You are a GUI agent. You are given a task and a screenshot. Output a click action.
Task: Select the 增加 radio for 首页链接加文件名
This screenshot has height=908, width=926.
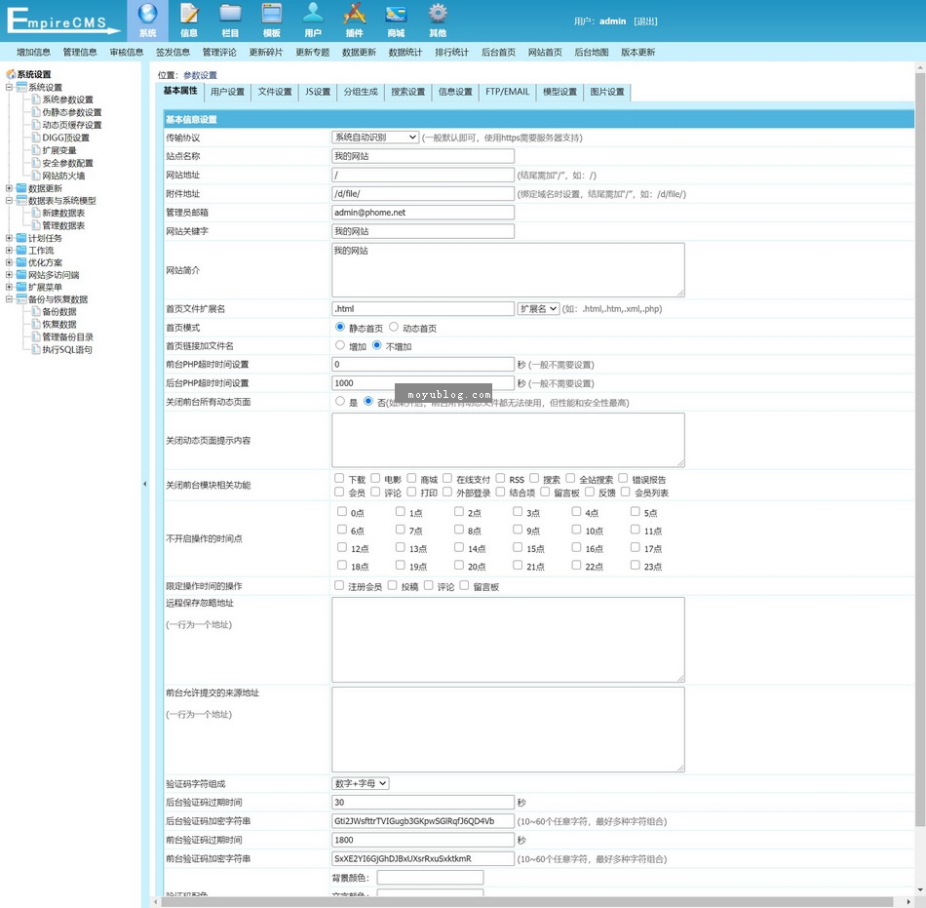point(340,345)
